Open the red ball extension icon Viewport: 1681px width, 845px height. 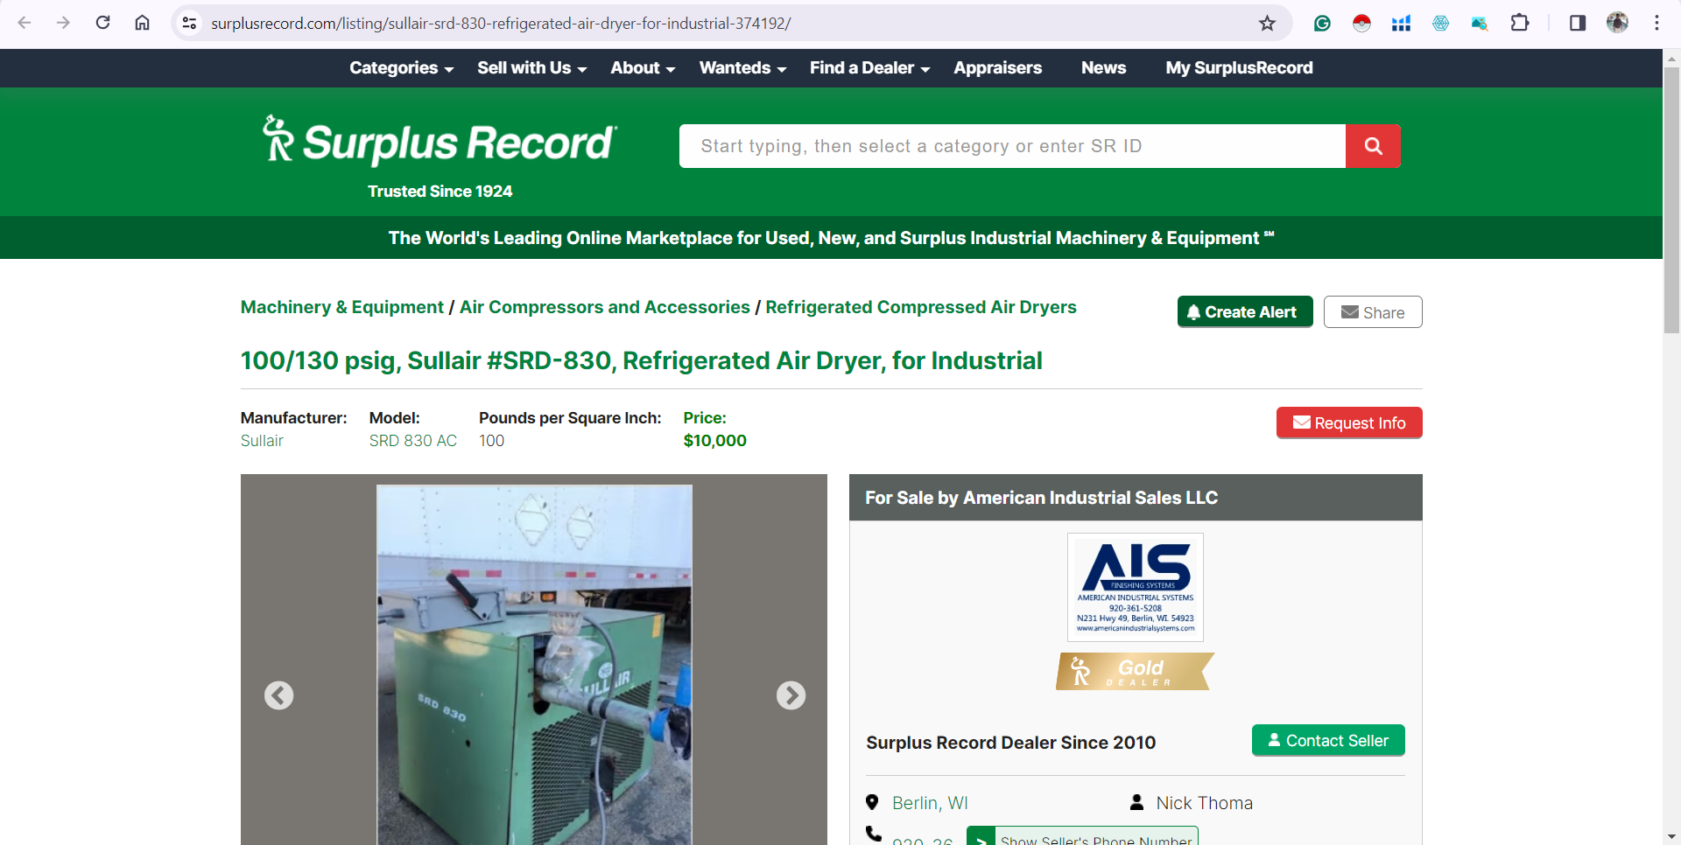1361,23
